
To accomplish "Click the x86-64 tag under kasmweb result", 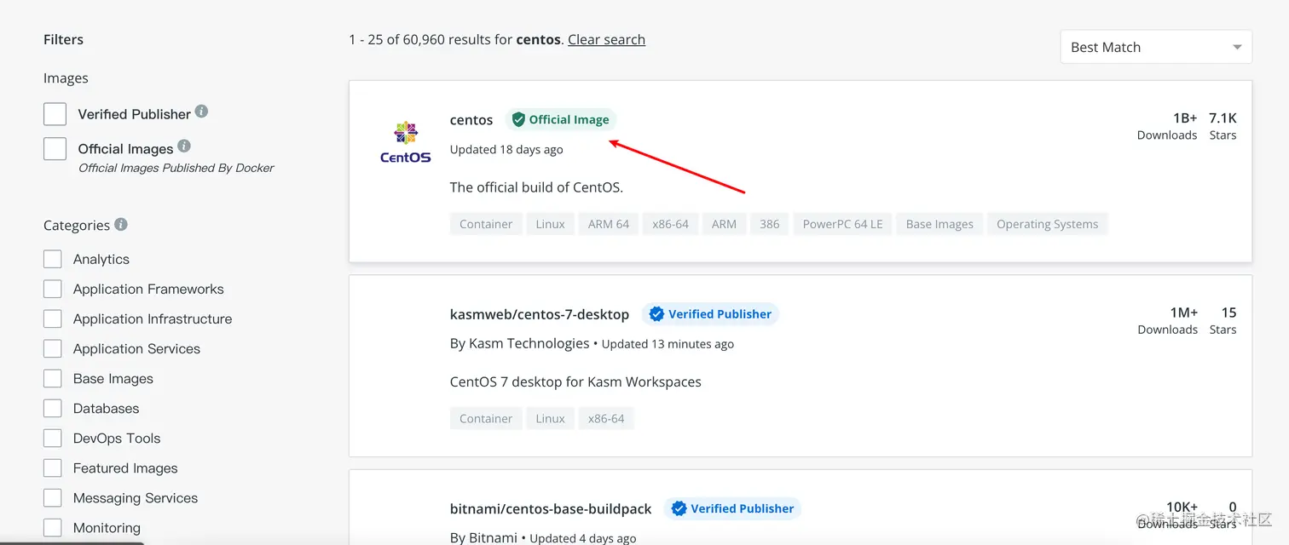I will (x=606, y=418).
